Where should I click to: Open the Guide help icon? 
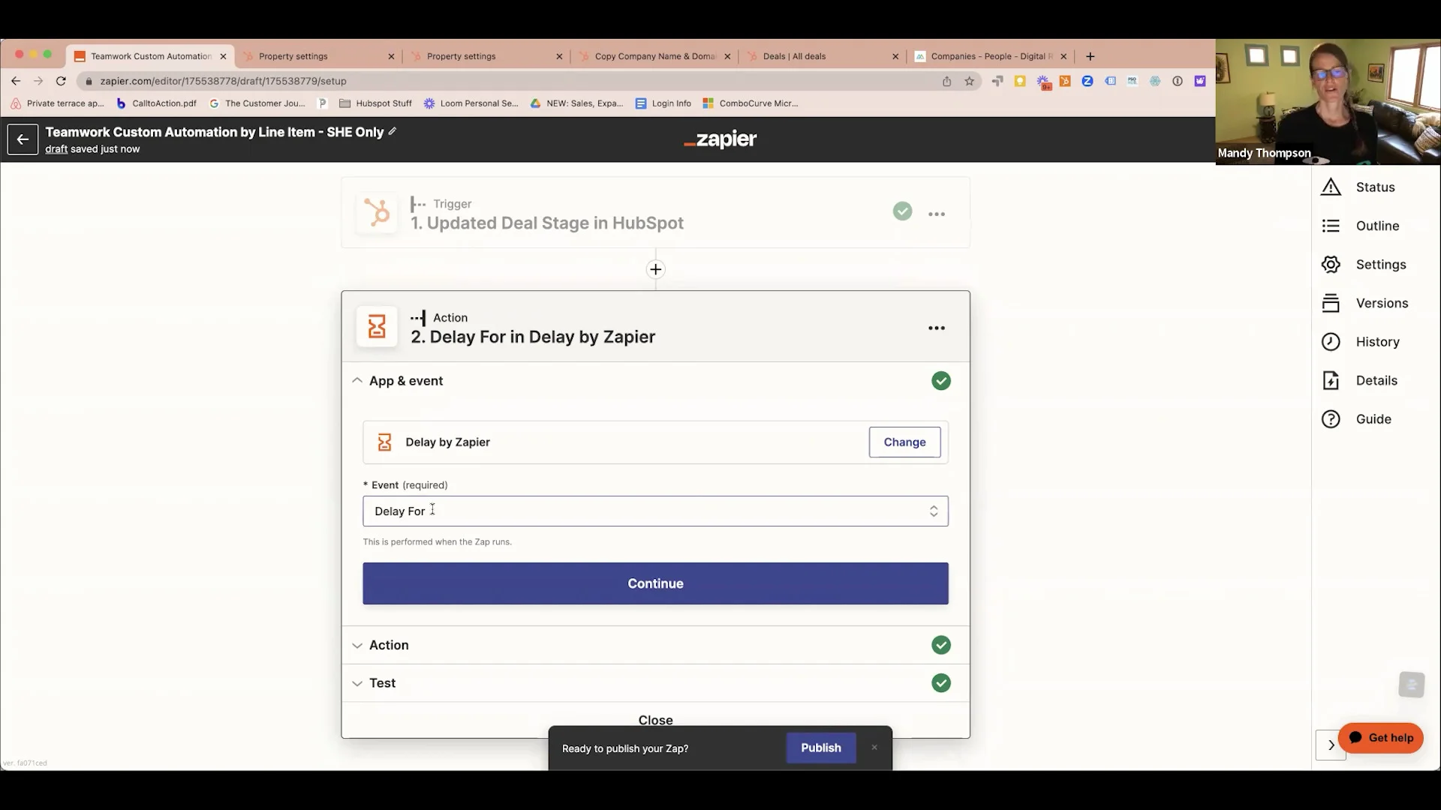(x=1331, y=419)
